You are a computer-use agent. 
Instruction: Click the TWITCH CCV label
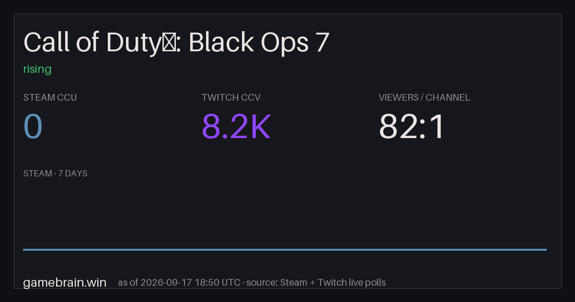pos(231,98)
